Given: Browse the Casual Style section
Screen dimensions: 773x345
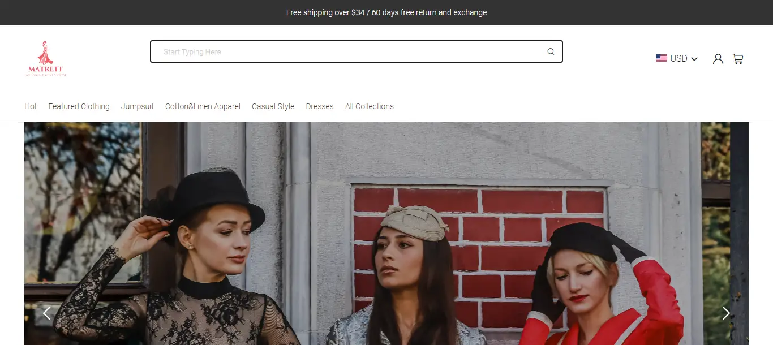Looking at the screenshot, I should pos(273,106).
